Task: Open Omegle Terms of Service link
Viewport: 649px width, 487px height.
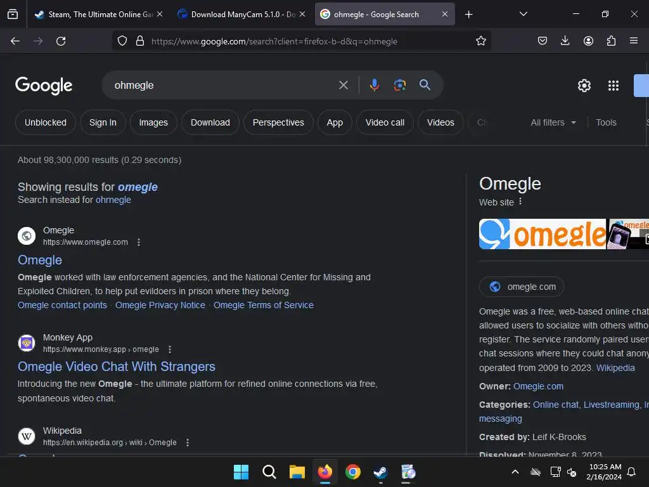Action: (263, 305)
